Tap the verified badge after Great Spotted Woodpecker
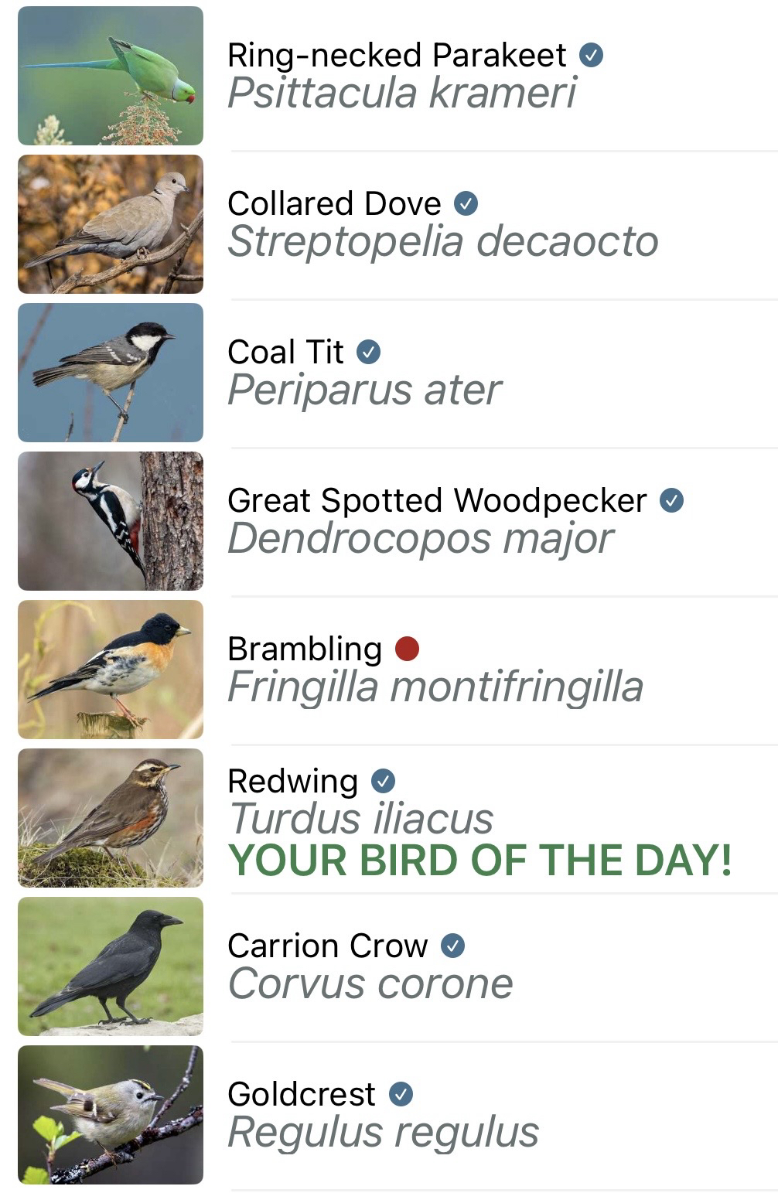Viewport: 778px width, 1193px height. pos(671,500)
